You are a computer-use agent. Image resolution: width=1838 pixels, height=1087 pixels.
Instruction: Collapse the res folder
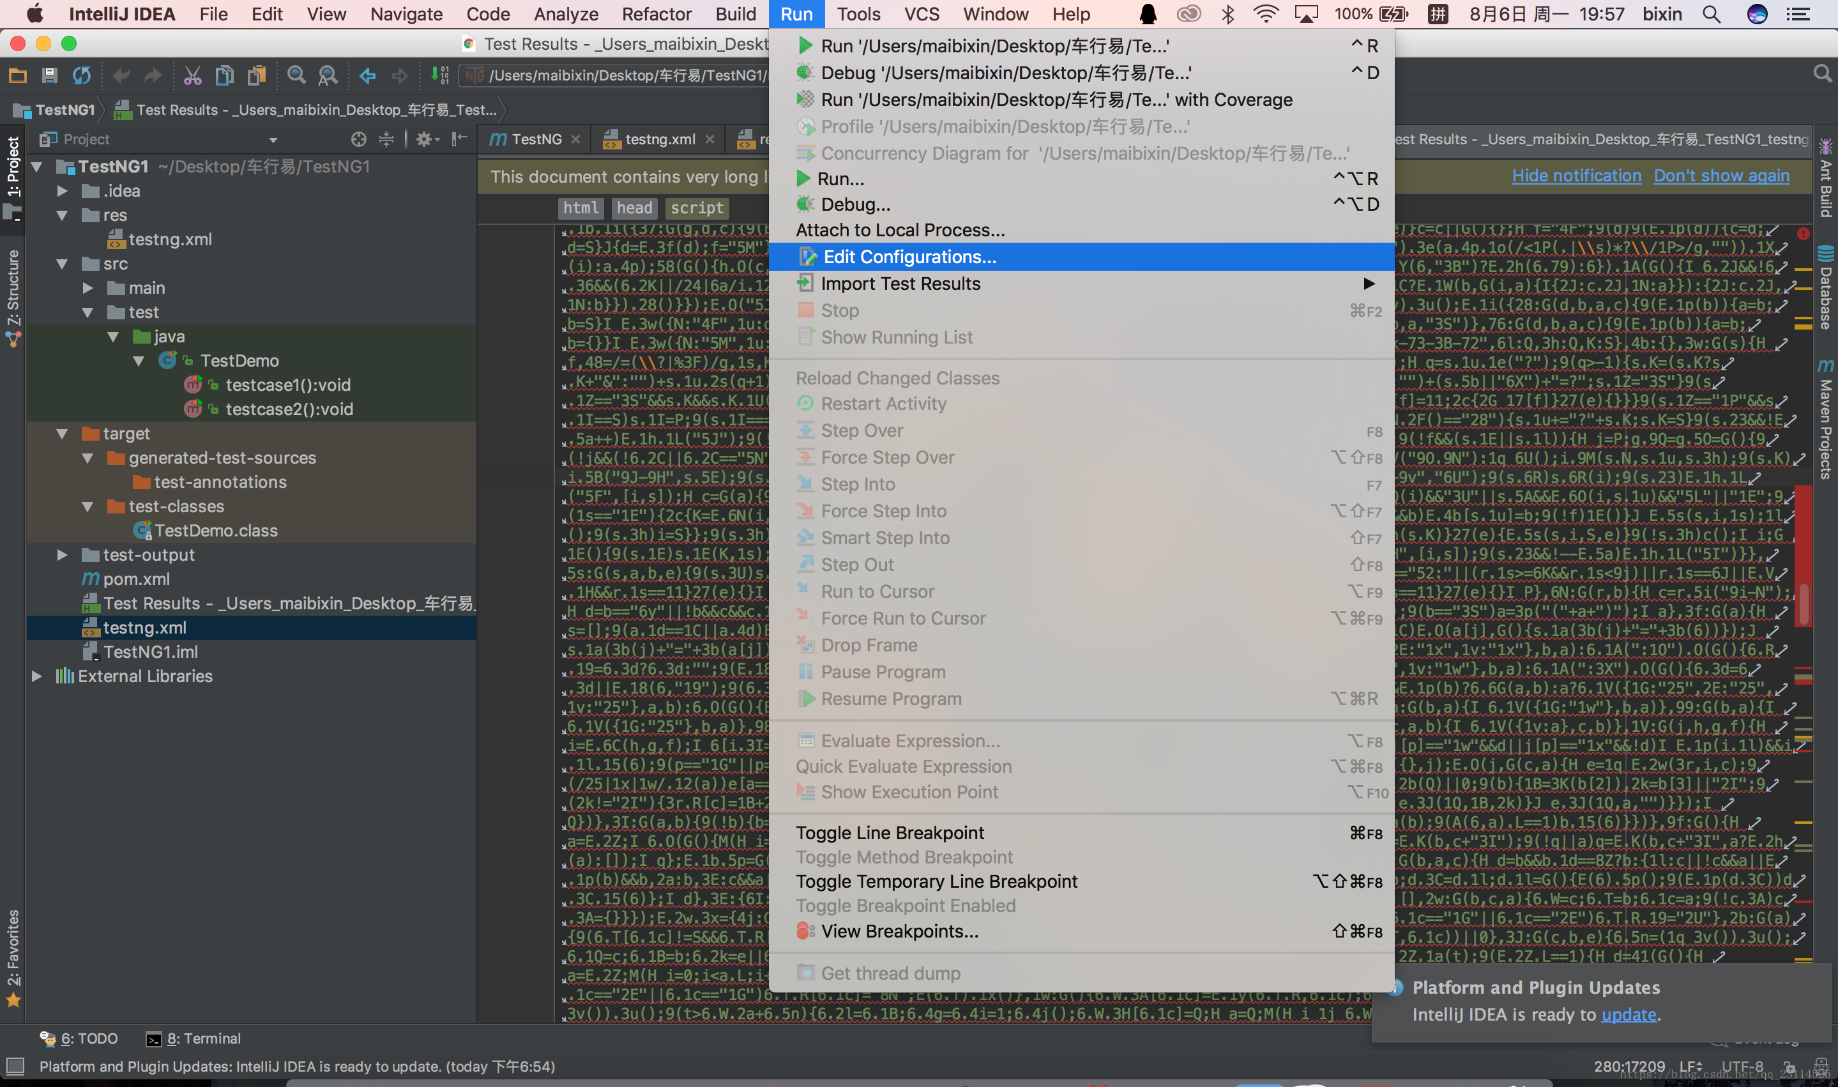62,215
